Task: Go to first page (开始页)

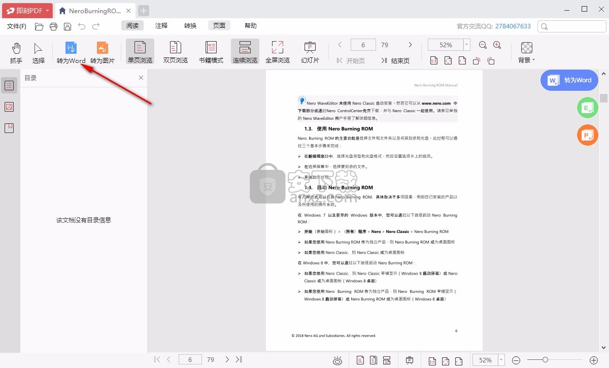Action: tap(351, 61)
